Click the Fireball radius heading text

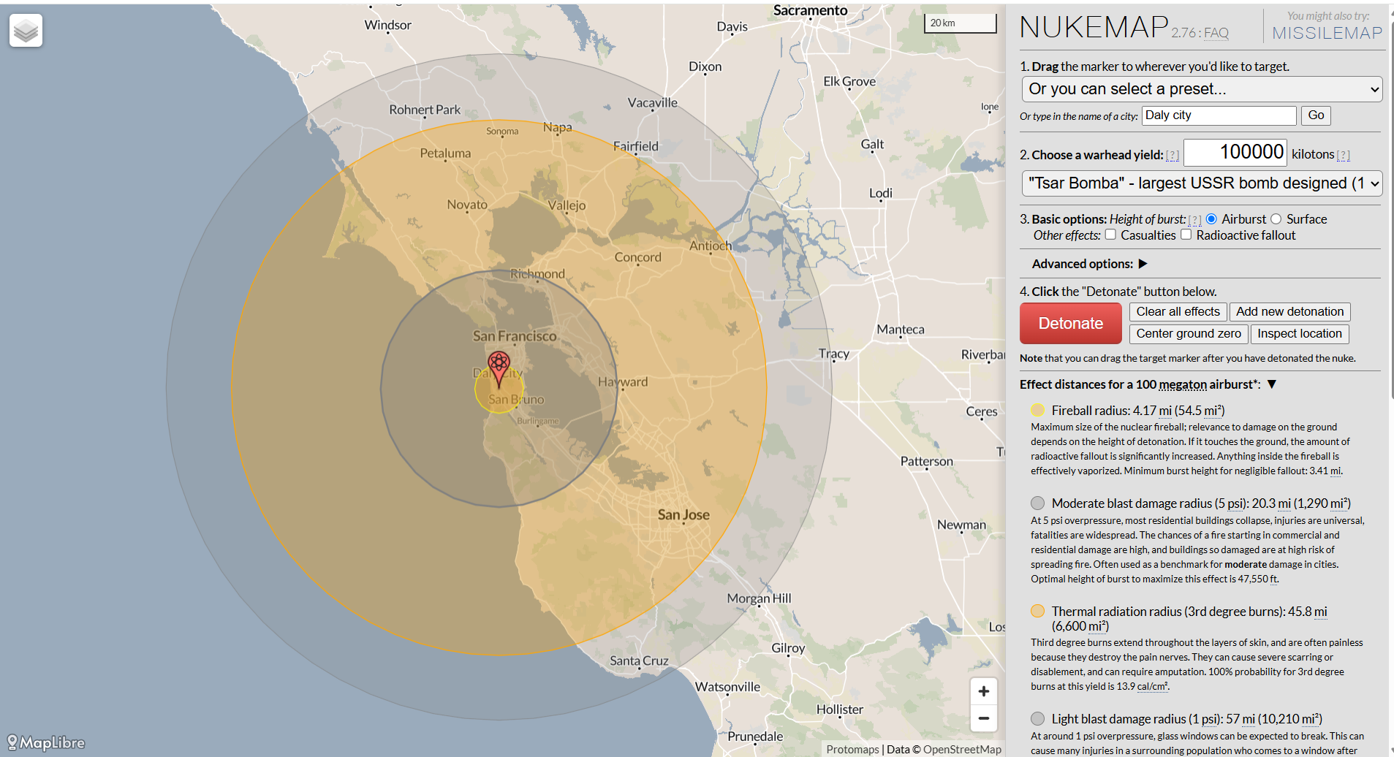(x=1138, y=411)
